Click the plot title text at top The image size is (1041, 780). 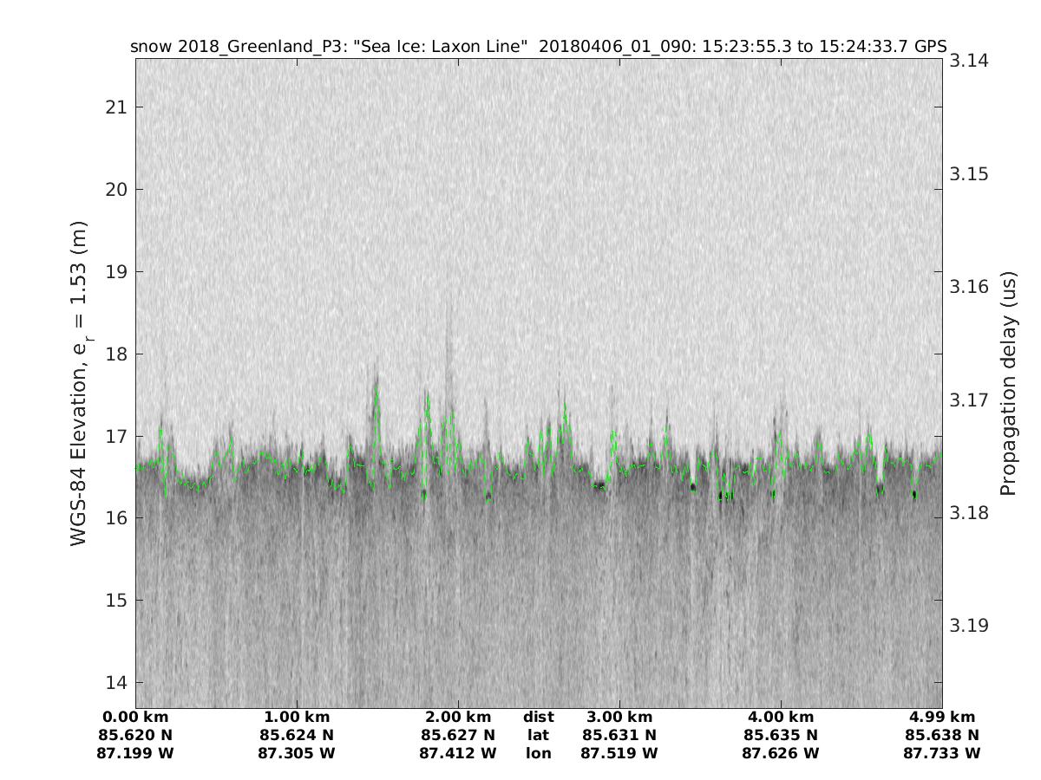[538, 46]
